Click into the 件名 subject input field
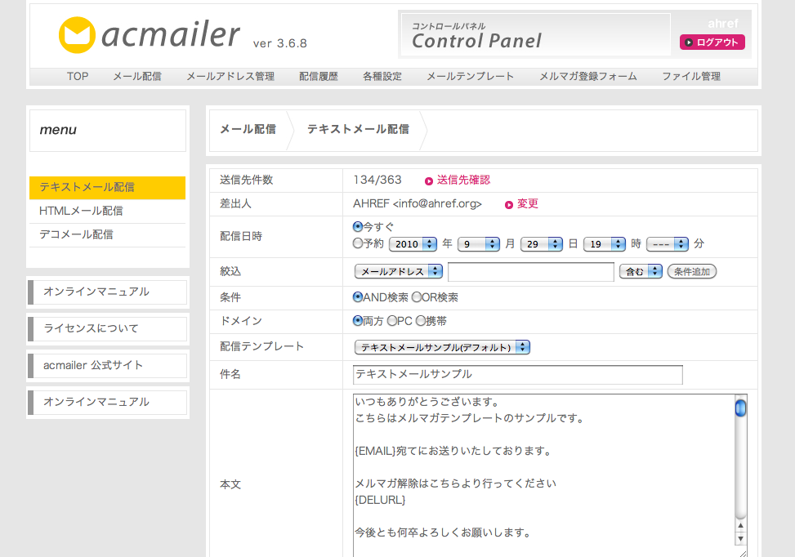This screenshot has width=795, height=557. [x=518, y=374]
